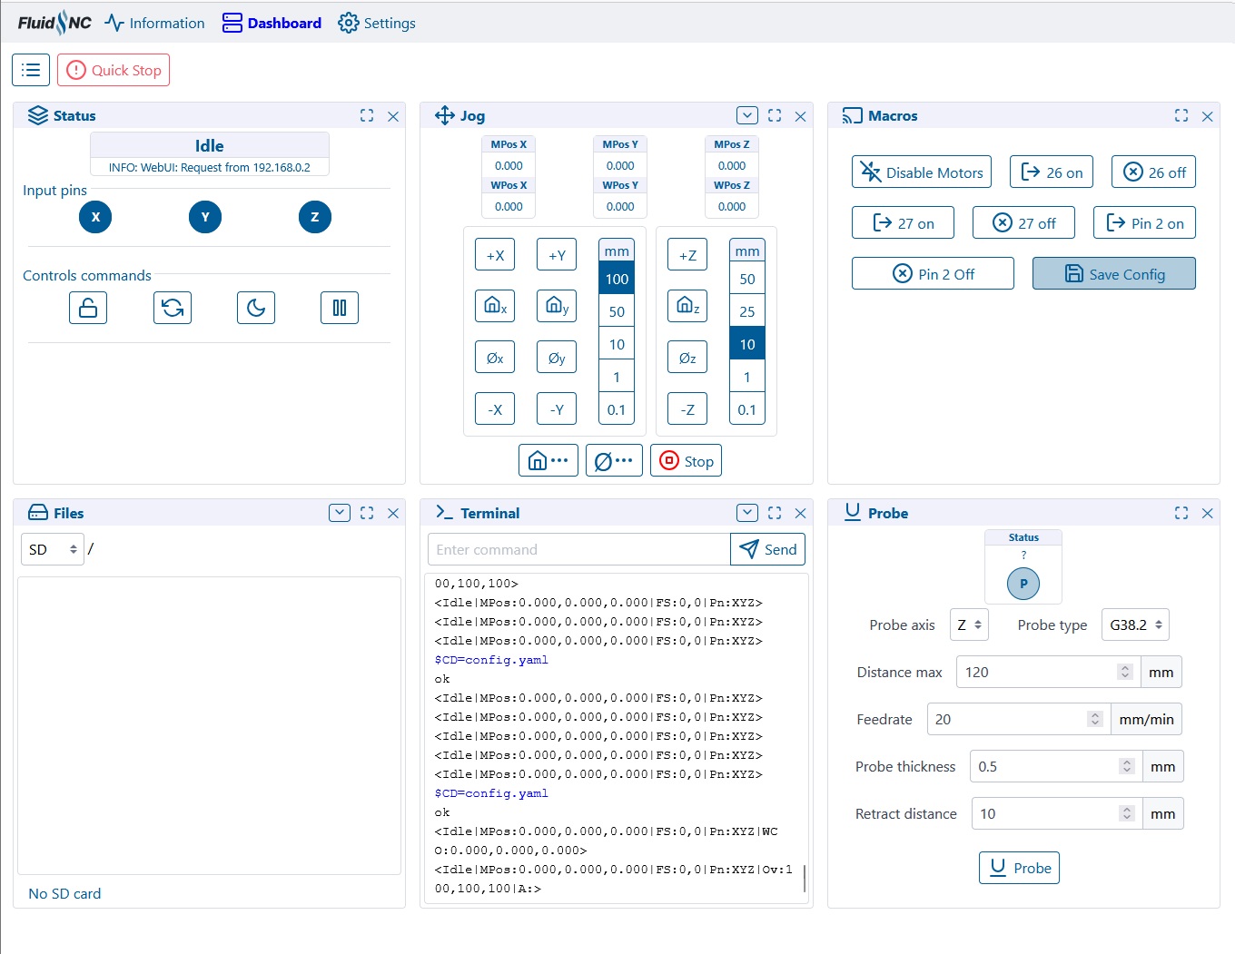Click the pause/hold icon in Status

pyautogui.click(x=340, y=308)
